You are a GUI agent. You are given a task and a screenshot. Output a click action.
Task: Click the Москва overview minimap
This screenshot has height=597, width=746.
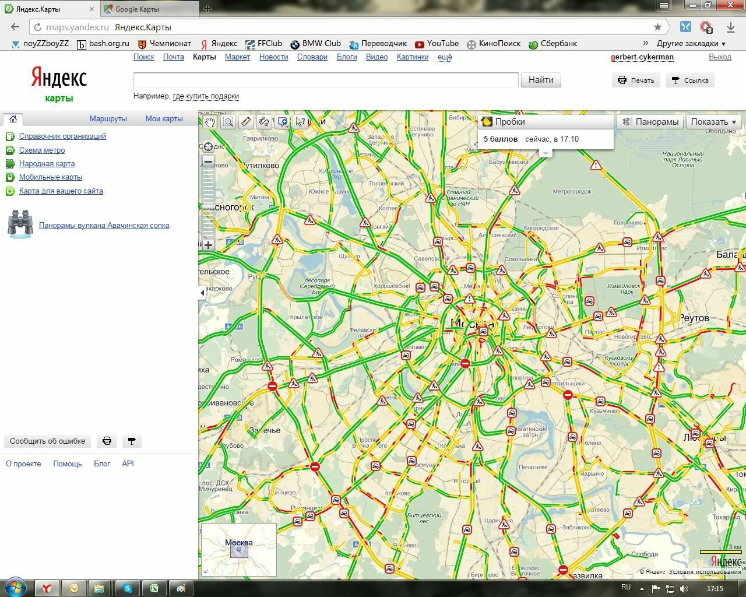pyautogui.click(x=239, y=550)
